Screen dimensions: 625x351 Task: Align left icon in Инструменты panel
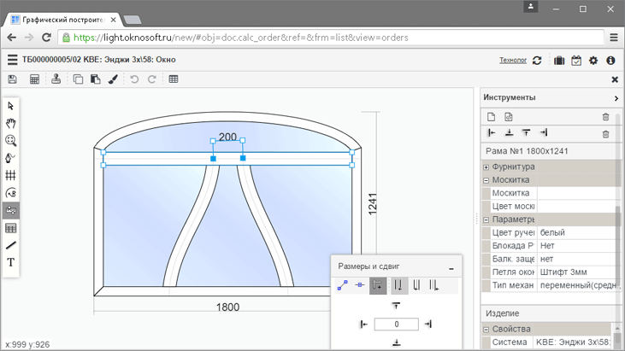tap(492, 133)
